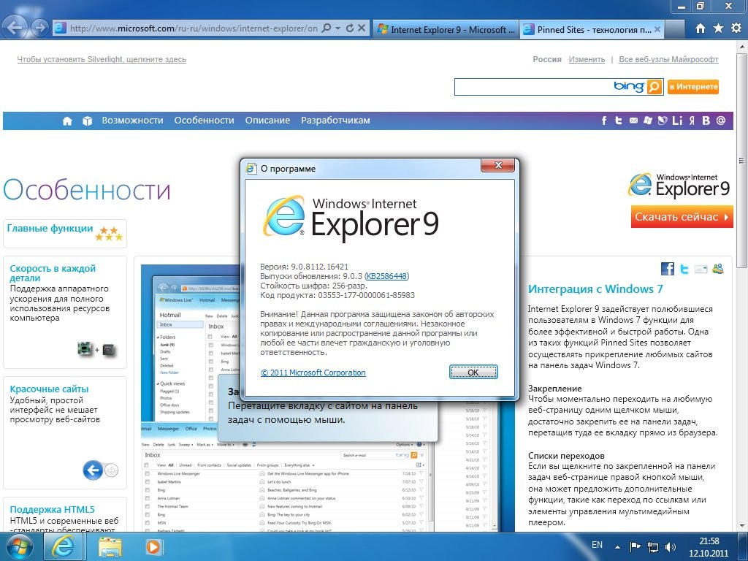Image resolution: width=748 pixels, height=561 pixels.
Task: Share via Twitter icon in the navigation bar
Action: coord(619,121)
